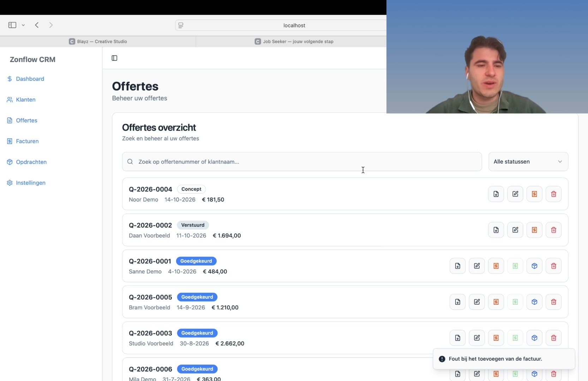Screen dimensions: 588x381
Task: Delete offerte Q-2026-0004 with trash icon
Action: coord(553,194)
